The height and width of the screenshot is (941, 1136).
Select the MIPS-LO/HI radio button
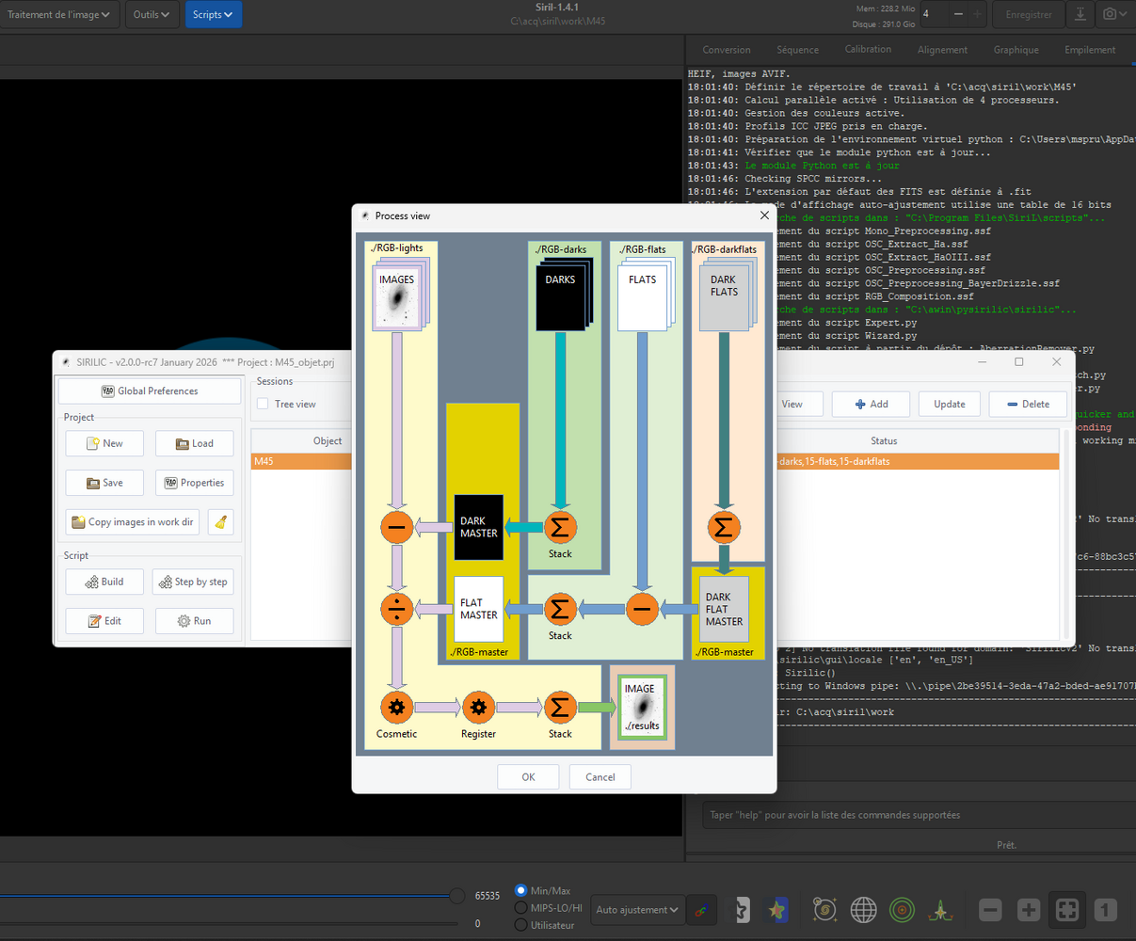(x=521, y=908)
